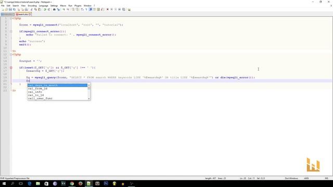Zoom in using the toolbar icon

63,9
